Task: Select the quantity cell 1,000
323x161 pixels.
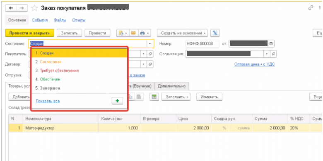Action: coord(120,128)
